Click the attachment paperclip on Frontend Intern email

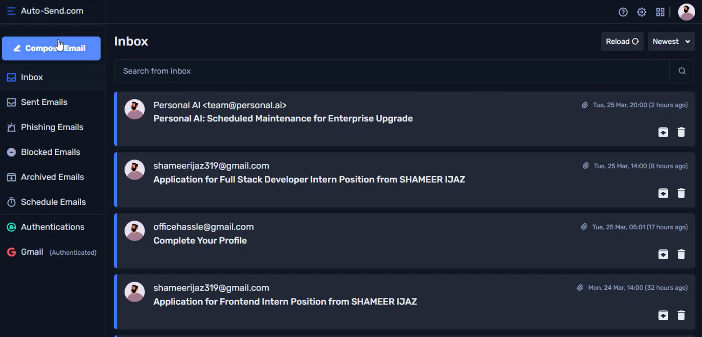click(580, 288)
